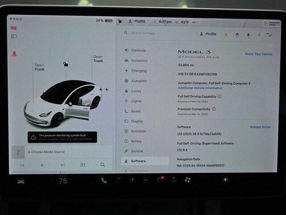The image size is (286, 215).
Task: Open the music app icon in dock
Action: pyautogui.click(x=118, y=181)
